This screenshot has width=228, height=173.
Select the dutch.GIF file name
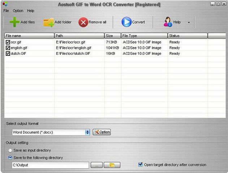(18, 54)
